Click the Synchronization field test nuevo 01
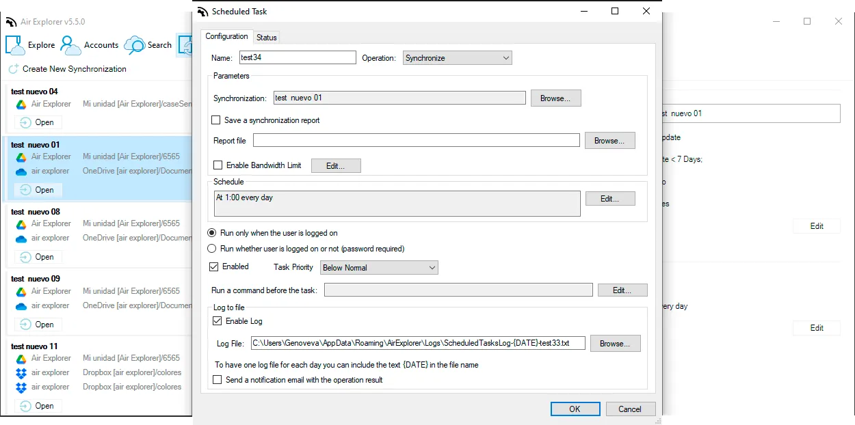Image resolution: width=855 pixels, height=425 pixels. tap(399, 98)
